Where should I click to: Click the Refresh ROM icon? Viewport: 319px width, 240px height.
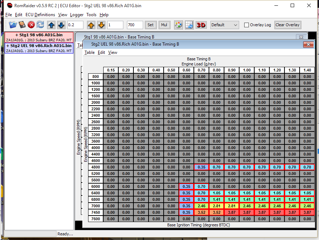pyautogui.click(x=40, y=25)
